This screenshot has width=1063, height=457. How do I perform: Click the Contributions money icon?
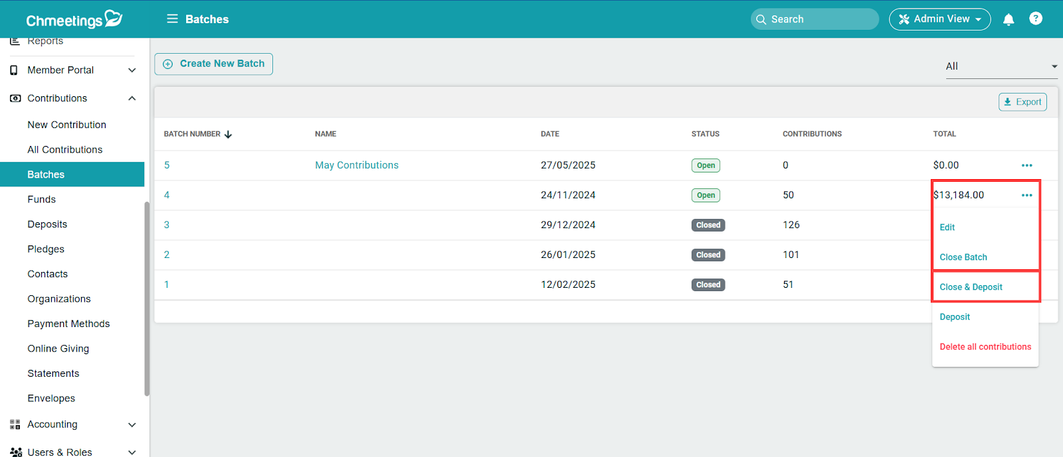(15, 98)
